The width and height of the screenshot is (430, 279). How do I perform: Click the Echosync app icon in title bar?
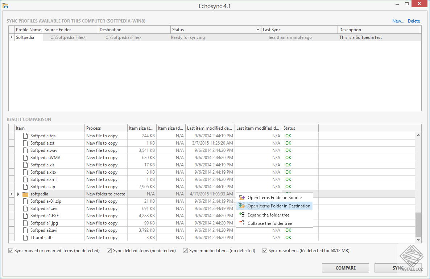[x=5, y=6]
